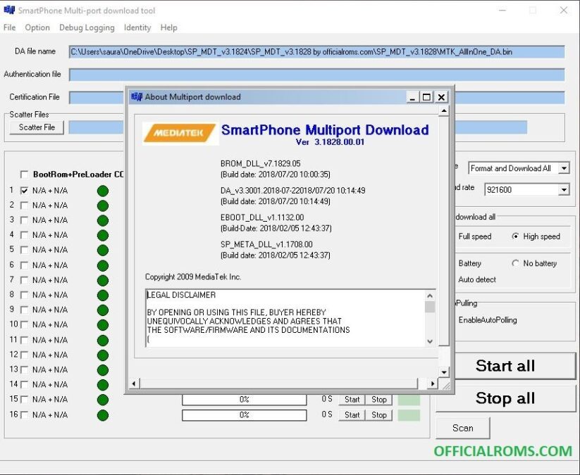
Task: Select the High speed radio button
Action: (x=515, y=236)
